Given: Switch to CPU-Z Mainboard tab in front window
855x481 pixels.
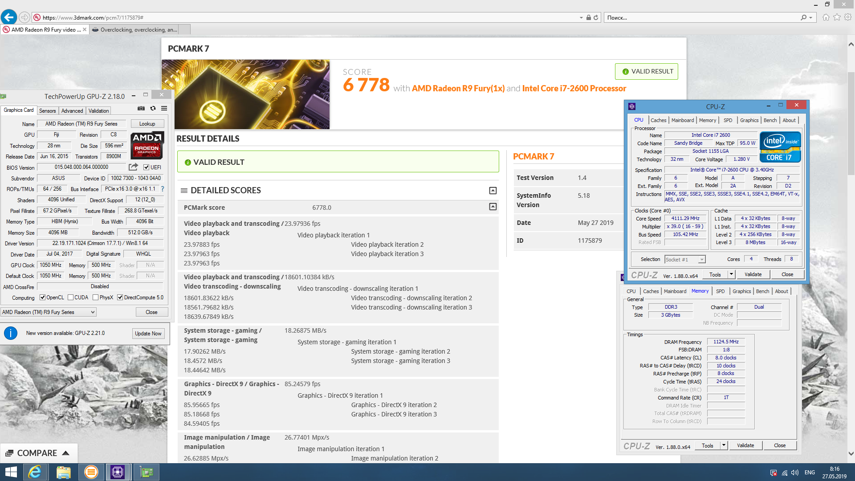Looking at the screenshot, I should pos(683,120).
